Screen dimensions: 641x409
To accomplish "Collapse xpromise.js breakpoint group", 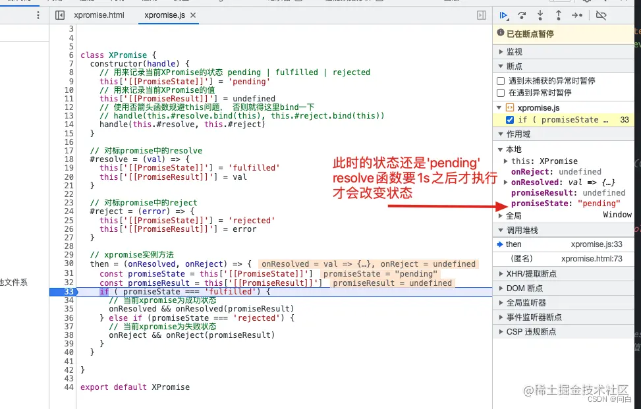I will click(499, 108).
